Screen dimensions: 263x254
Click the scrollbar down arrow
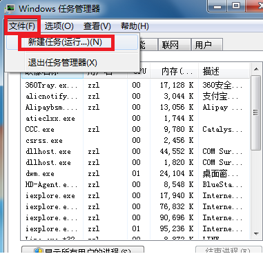[x=256, y=234]
